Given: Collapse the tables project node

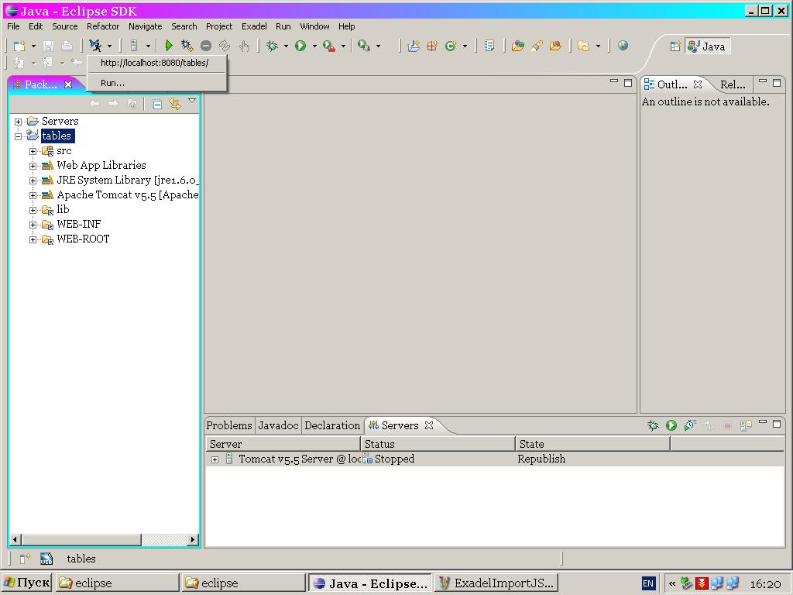Looking at the screenshot, I should point(19,136).
